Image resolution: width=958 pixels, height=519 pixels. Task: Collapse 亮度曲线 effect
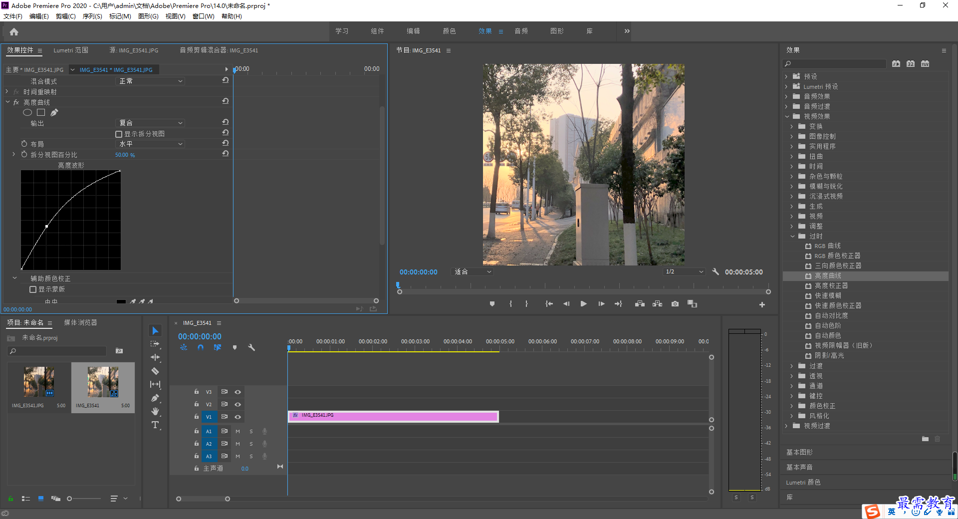click(x=7, y=102)
